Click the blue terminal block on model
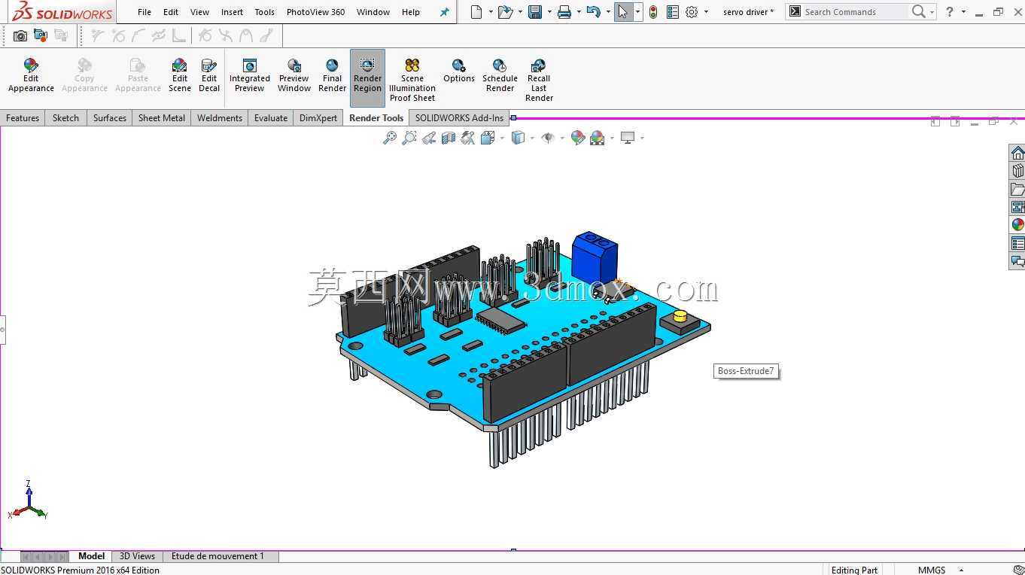Screen dimensions: 1025x575 point(595,257)
